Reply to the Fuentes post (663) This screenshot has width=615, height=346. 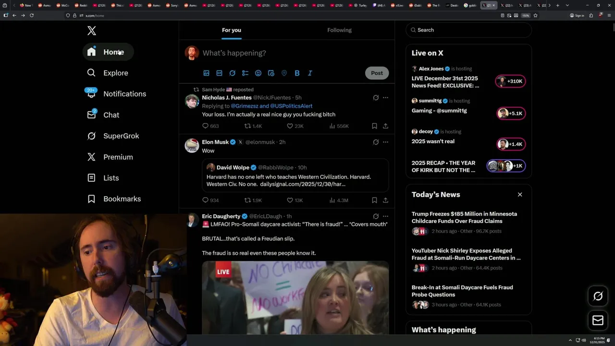pyautogui.click(x=210, y=126)
